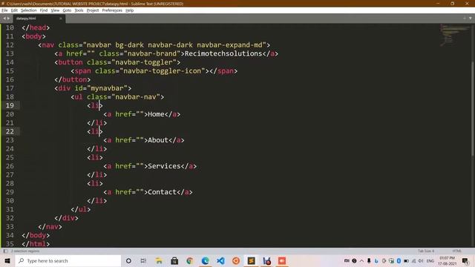Click the Type here to search box
The height and width of the screenshot is (267, 475).
tap(68, 260)
